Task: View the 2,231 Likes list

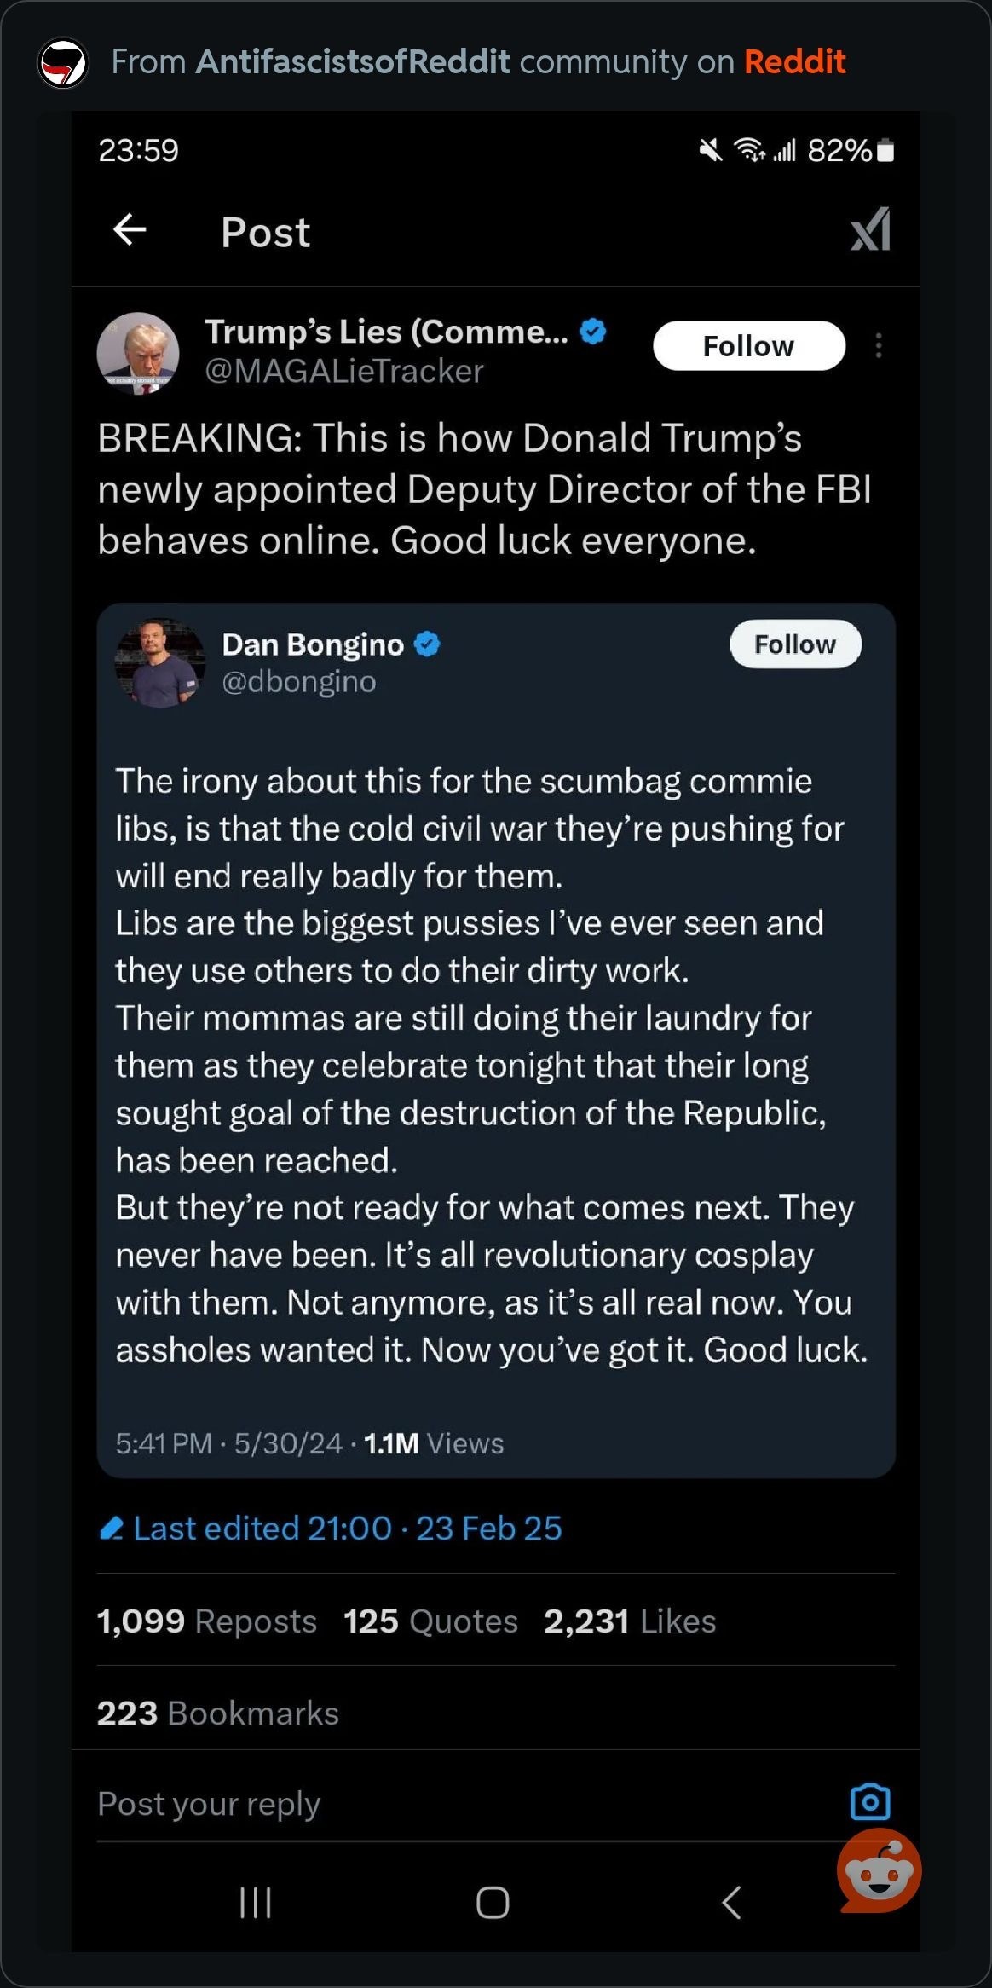Action: [x=630, y=1621]
